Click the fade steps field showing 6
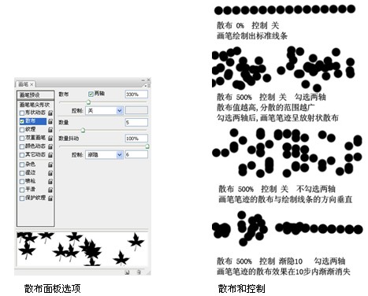This screenshot has width=368, height=296. tap(136, 154)
